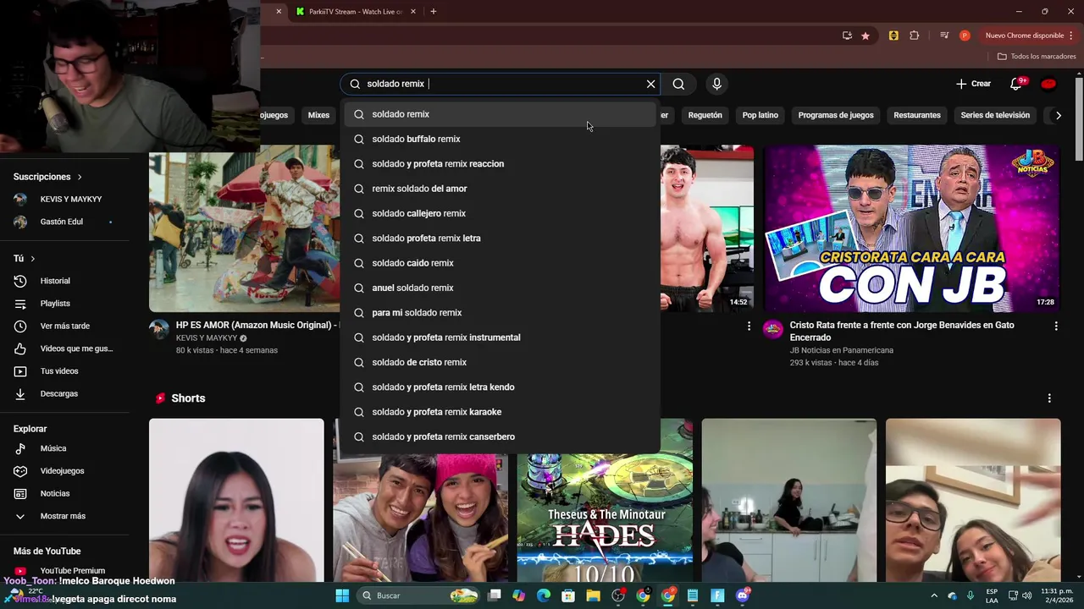Switch to the ParkiiTV Stream tab
This screenshot has height=609, width=1084.
(356, 11)
